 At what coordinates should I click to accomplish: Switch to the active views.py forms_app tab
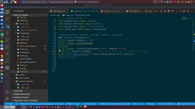point(84,11)
